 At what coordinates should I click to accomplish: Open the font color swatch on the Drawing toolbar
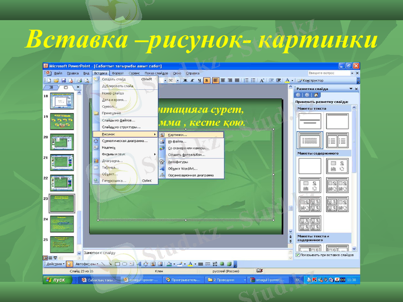190,263
